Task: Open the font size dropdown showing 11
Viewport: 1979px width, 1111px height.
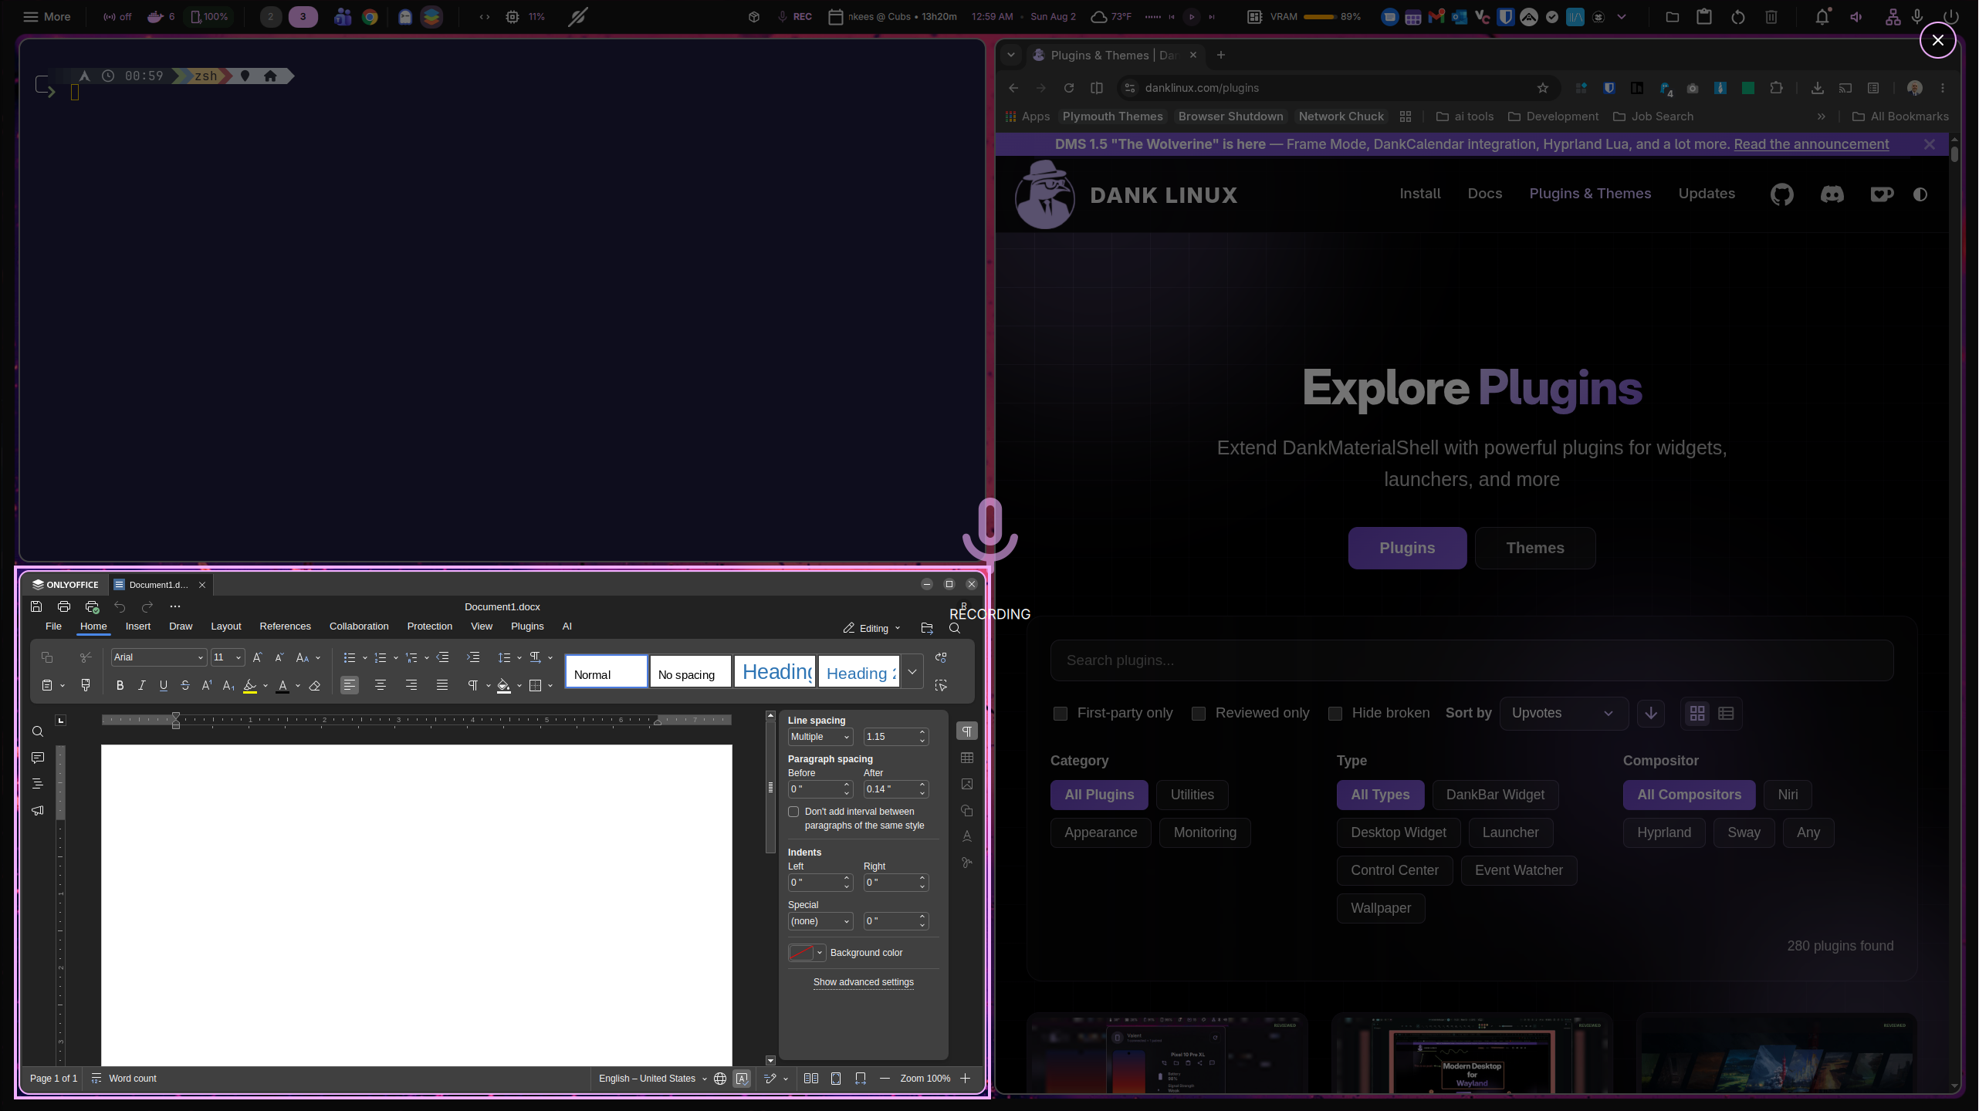Action: 238,657
